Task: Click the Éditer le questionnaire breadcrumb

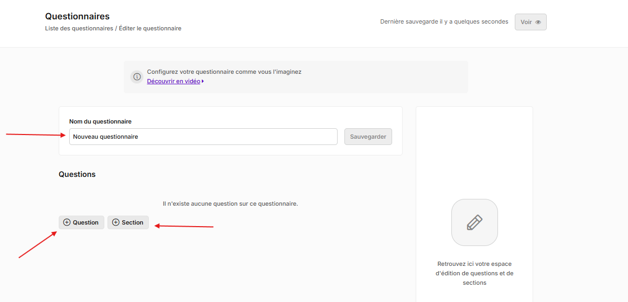Action: 150,28
